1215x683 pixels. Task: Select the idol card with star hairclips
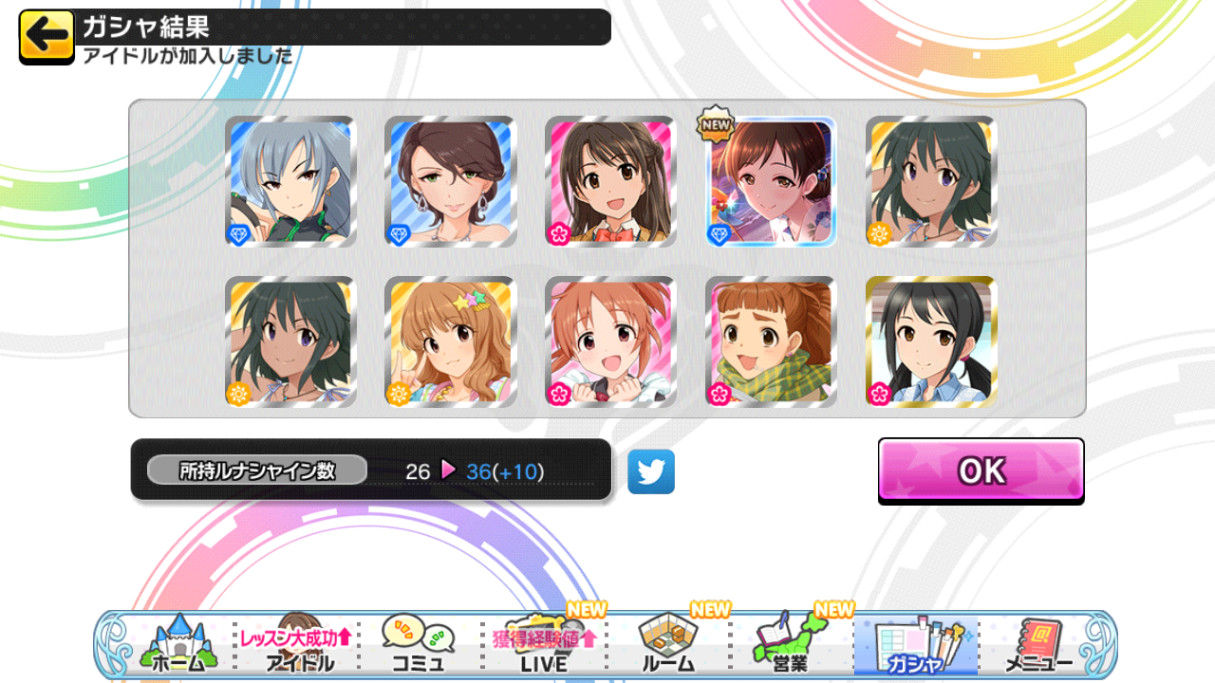coord(451,342)
